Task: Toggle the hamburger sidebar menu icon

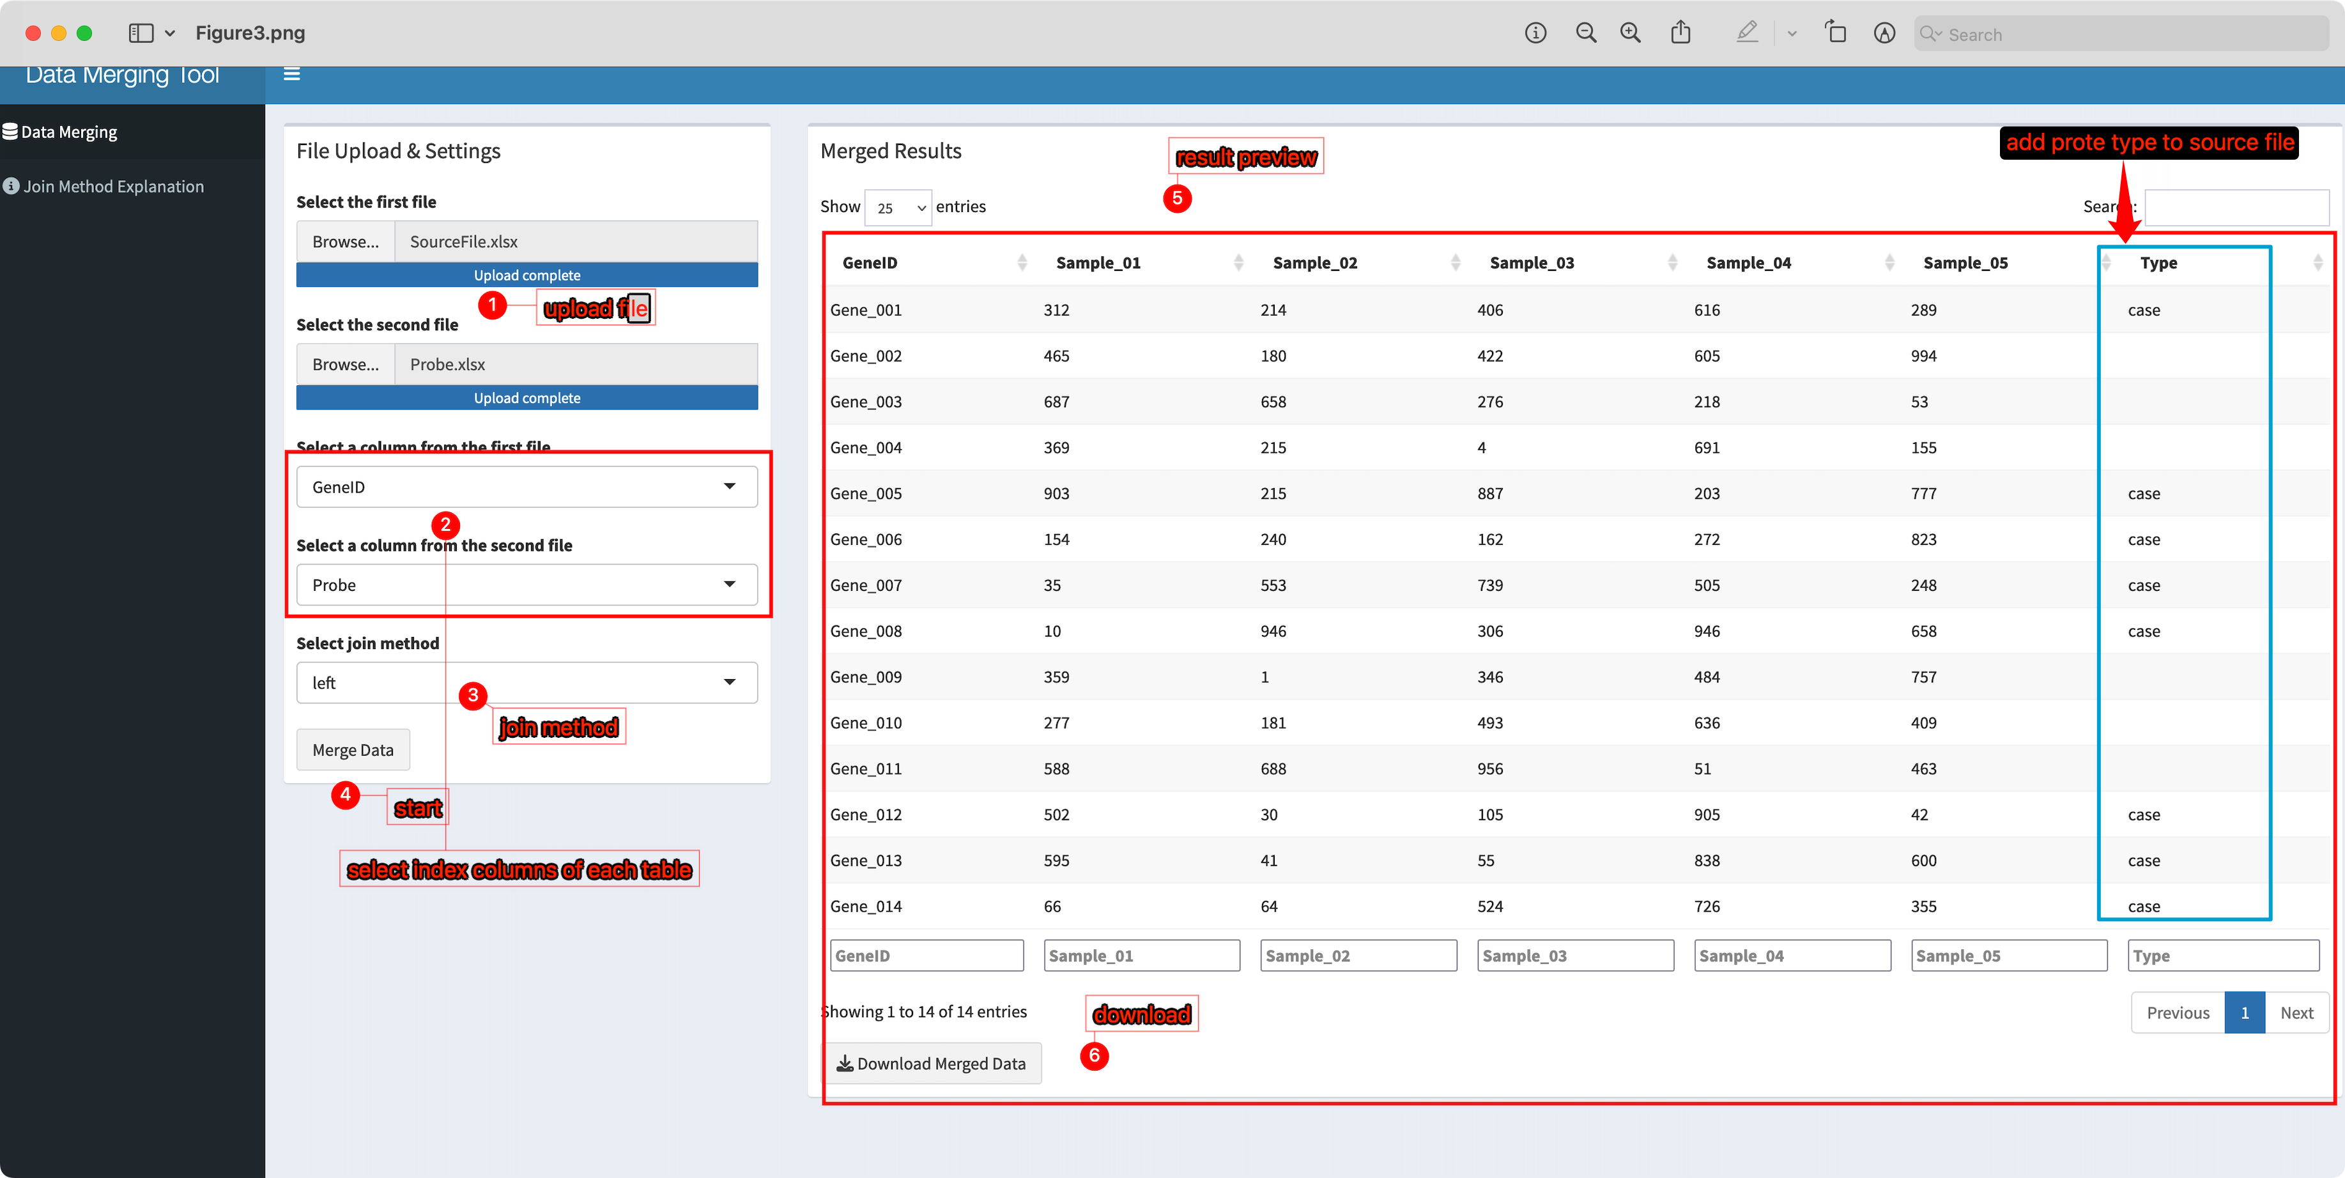Action: 291,73
